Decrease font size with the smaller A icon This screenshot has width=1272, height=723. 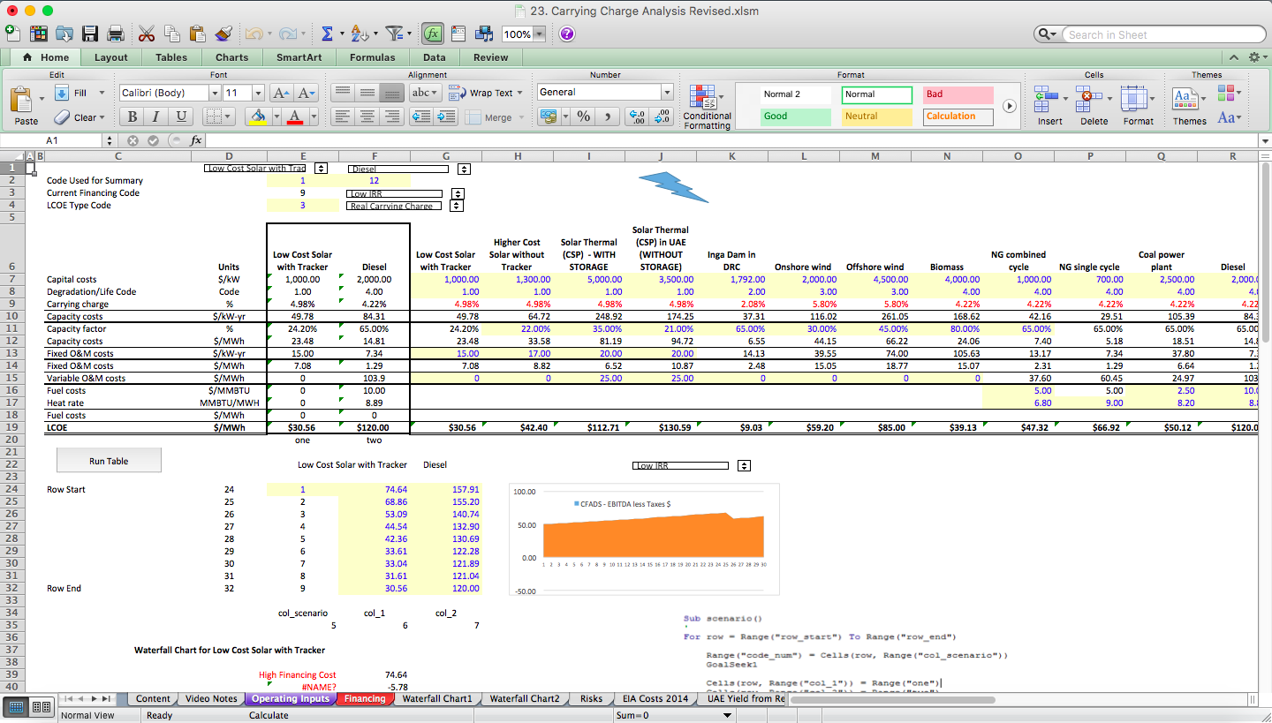click(x=306, y=93)
